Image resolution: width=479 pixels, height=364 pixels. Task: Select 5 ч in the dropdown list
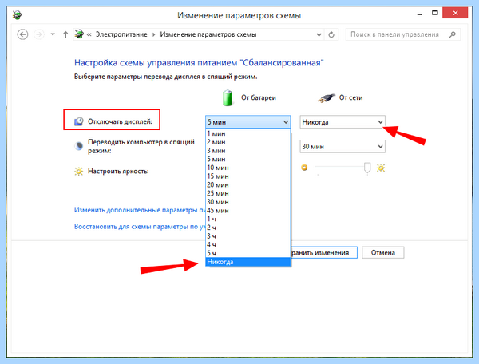point(247,253)
